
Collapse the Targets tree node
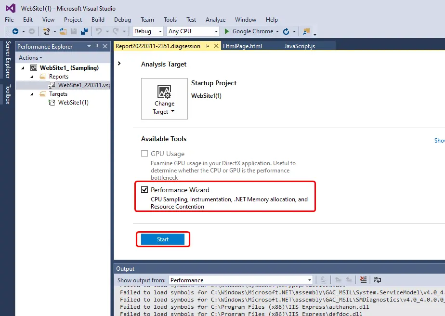point(32,94)
